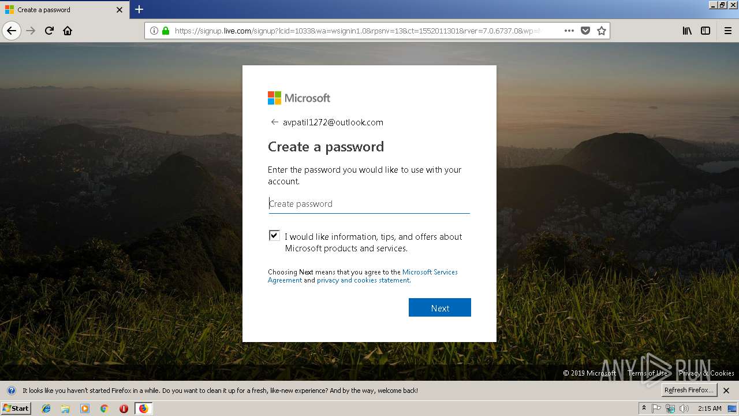Click the green secure padlock icon
The height and width of the screenshot is (416, 739).
166,31
